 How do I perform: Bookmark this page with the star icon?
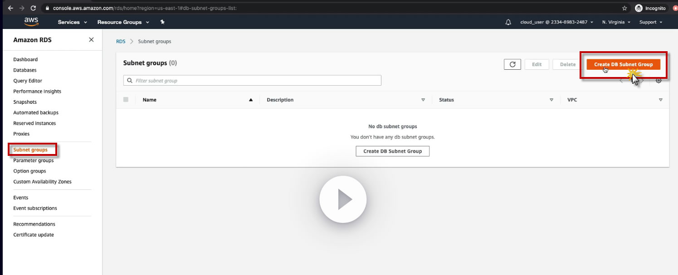[x=624, y=8]
